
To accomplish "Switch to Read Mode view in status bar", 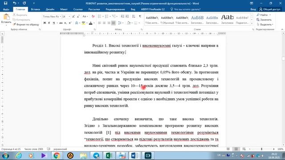I will point(228,149).
